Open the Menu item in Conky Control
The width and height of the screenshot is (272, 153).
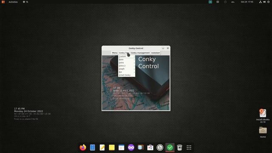click(114, 53)
